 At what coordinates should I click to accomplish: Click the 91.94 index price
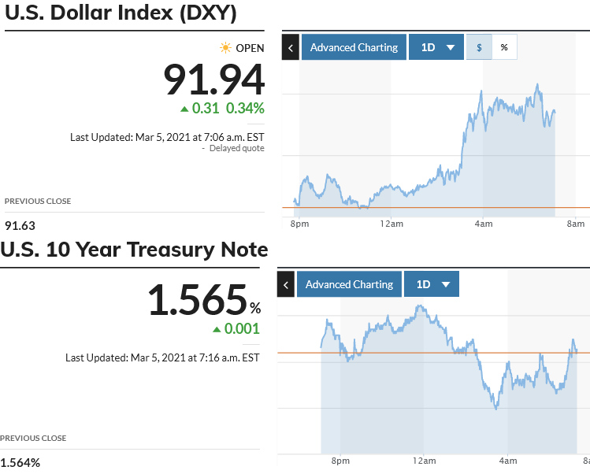click(x=214, y=80)
